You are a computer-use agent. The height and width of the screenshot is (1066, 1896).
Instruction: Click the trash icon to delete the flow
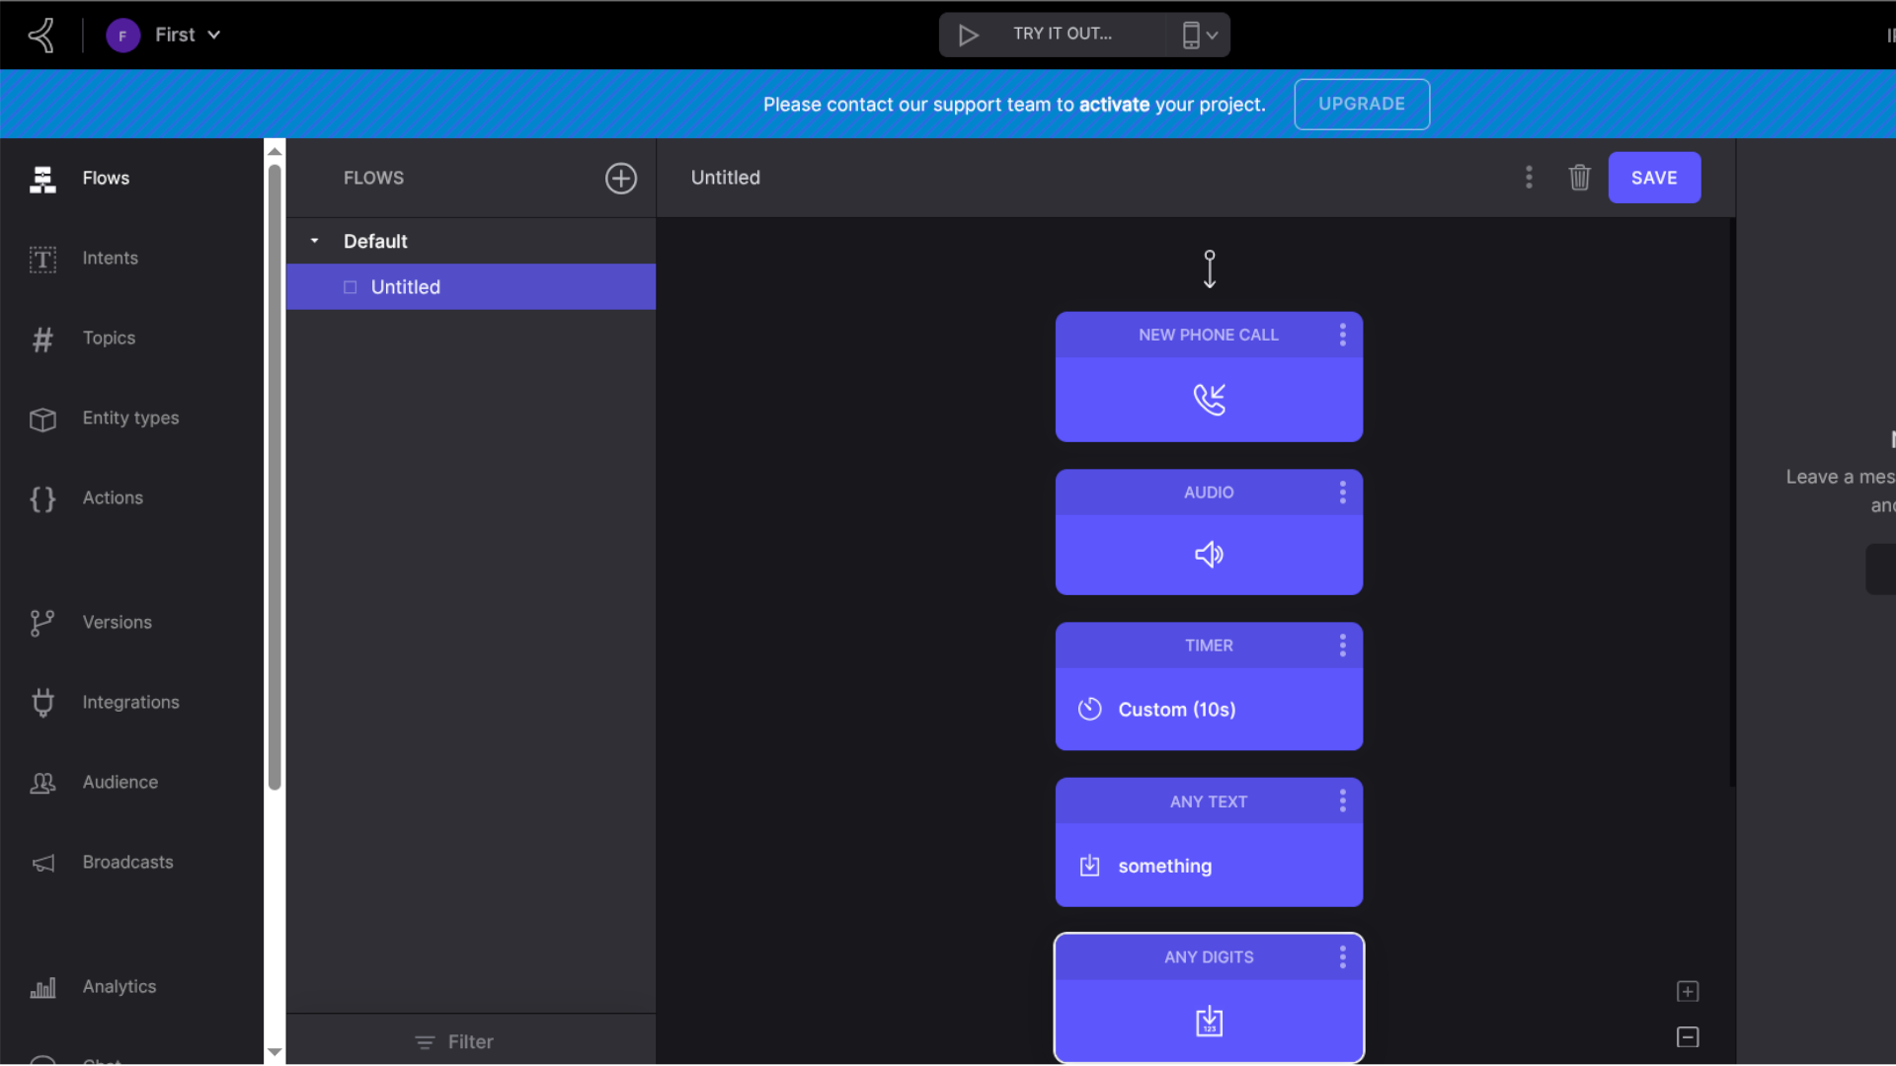[x=1579, y=178]
